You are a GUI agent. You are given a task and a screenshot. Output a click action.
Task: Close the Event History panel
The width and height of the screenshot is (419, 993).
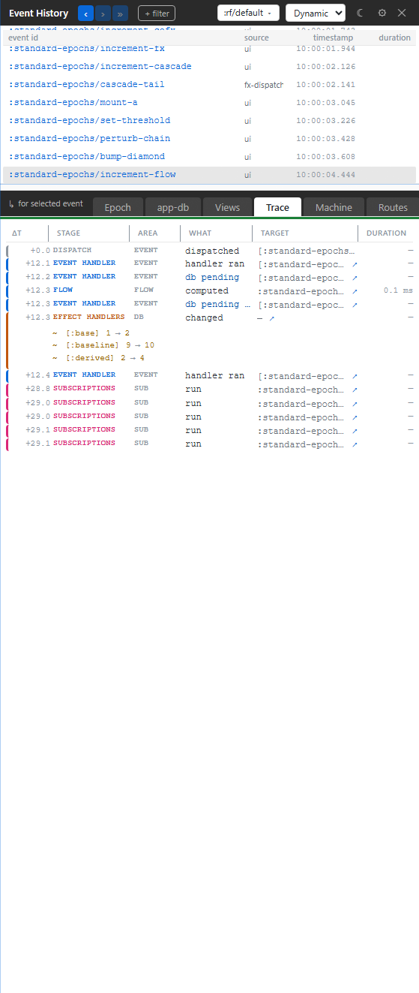point(402,13)
